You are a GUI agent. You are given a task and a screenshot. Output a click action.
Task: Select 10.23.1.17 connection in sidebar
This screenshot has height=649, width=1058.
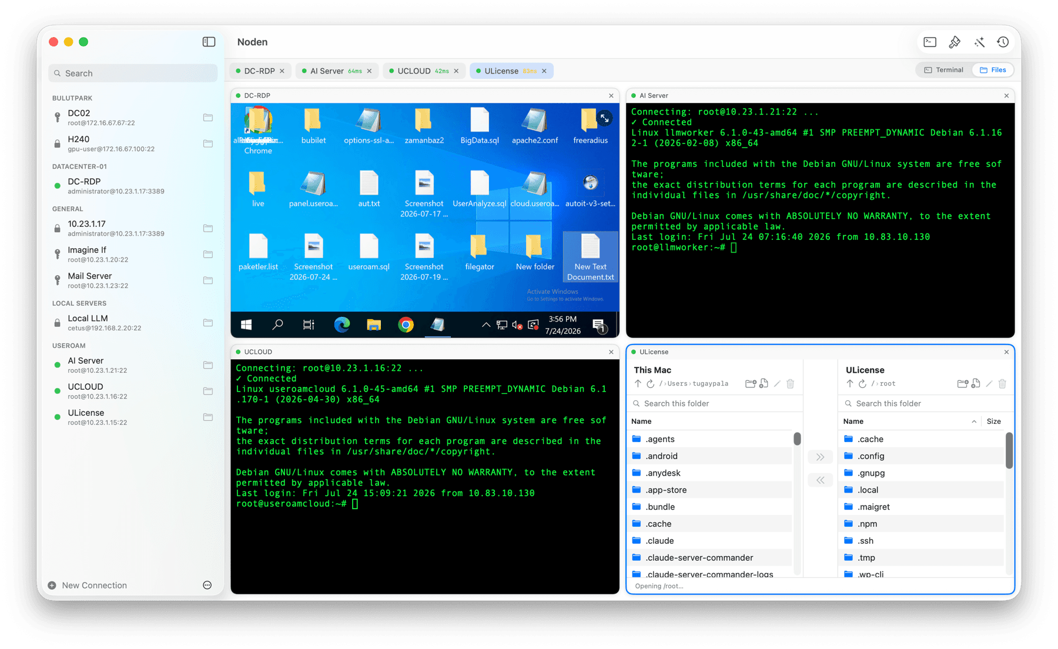132,228
